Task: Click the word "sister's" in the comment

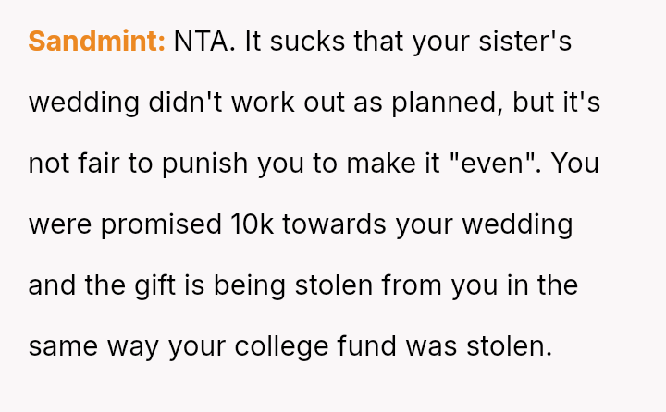Action: (x=527, y=42)
